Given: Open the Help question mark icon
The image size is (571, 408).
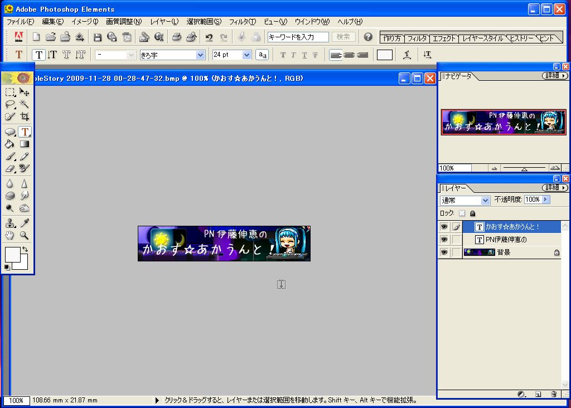Looking at the screenshot, I should [368, 37].
